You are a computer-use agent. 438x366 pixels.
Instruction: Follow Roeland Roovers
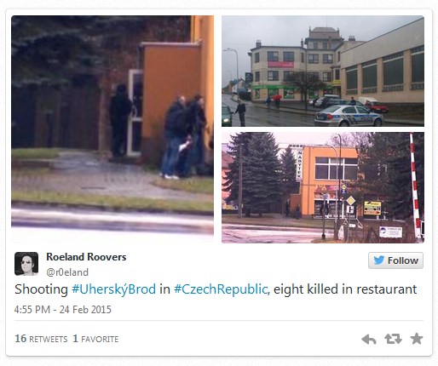pos(395,260)
